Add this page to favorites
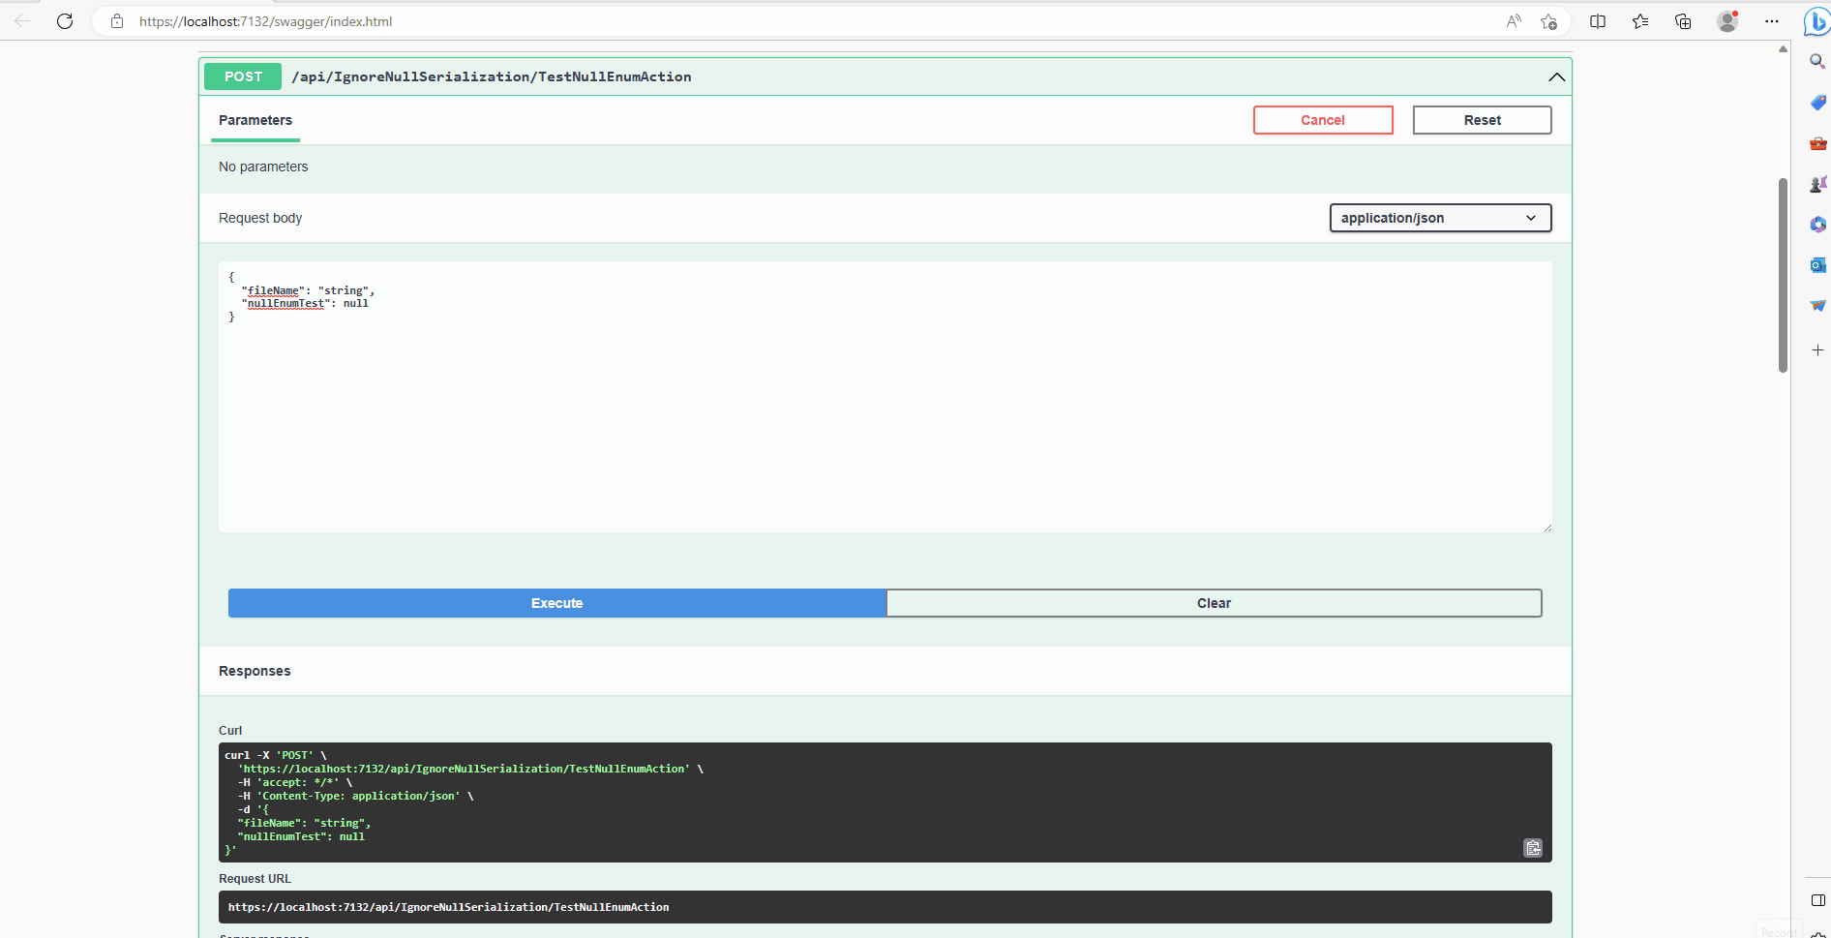 1549,21
